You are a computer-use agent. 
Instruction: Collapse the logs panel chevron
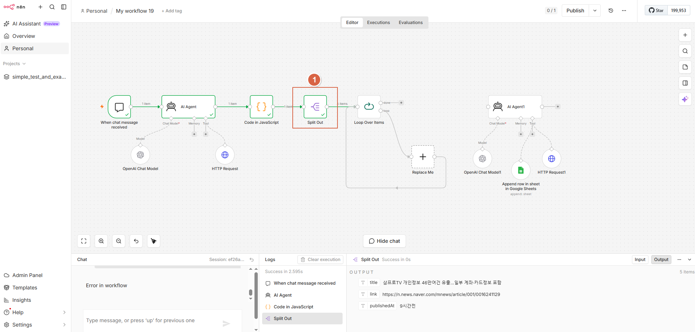(689, 260)
